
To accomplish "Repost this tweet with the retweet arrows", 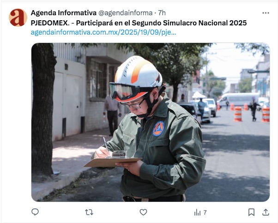I will 89,212.
